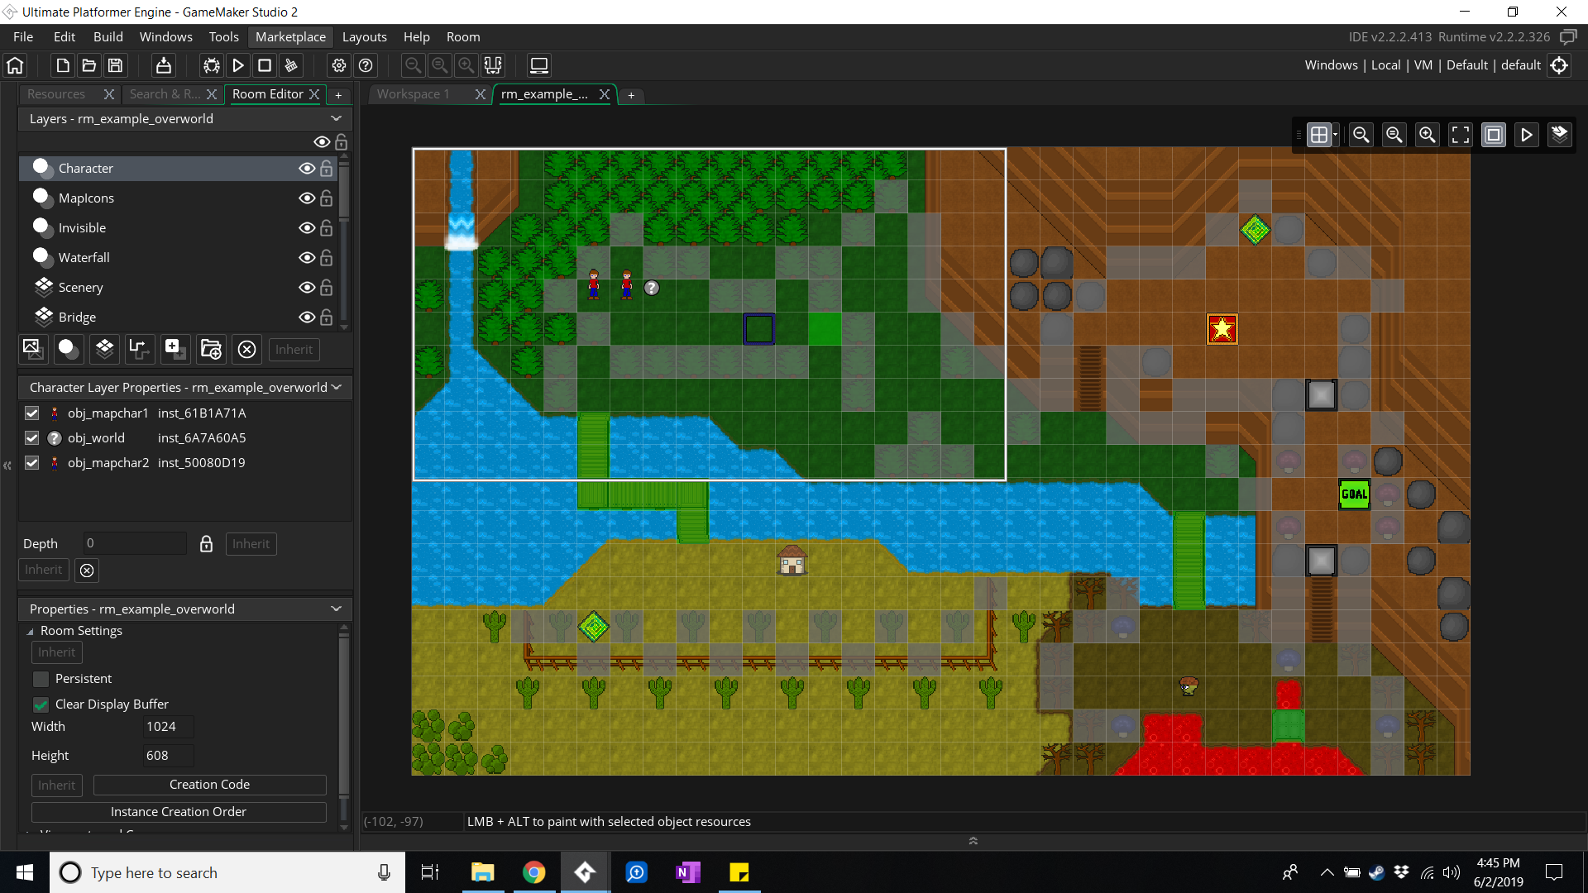Zoom out in the room editor canvas
Screen dimensions: 1588x893
tap(1361, 135)
